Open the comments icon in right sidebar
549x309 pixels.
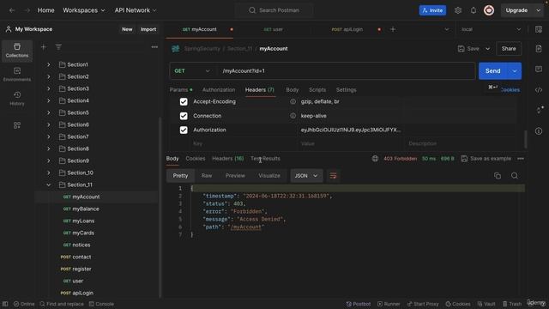(x=539, y=69)
